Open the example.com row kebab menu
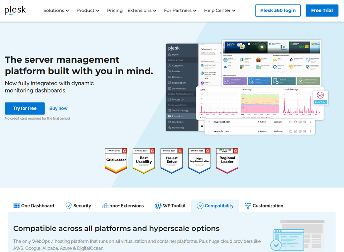 (x=310, y=131)
